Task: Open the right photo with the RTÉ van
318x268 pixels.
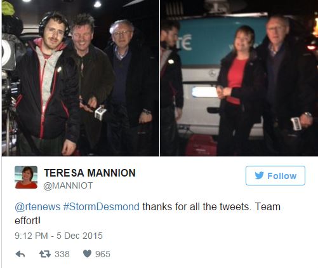Action: [x=239, y=78]
